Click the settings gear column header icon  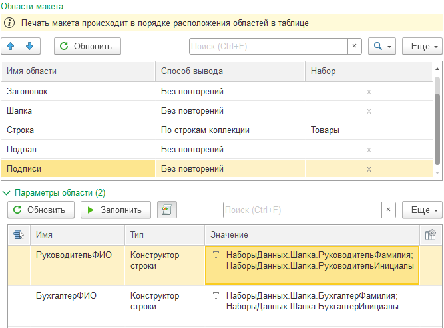pyautogui.click(x=431, y=235)
